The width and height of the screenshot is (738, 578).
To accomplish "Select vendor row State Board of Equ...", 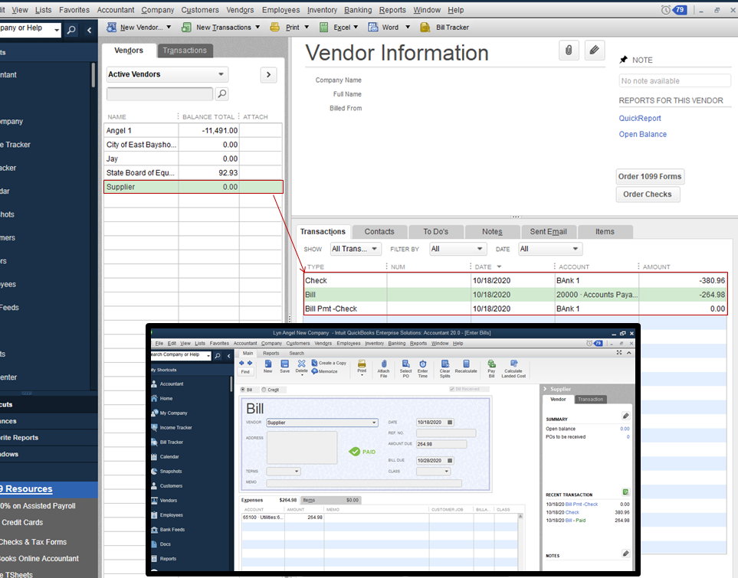I will pos(193,172).
